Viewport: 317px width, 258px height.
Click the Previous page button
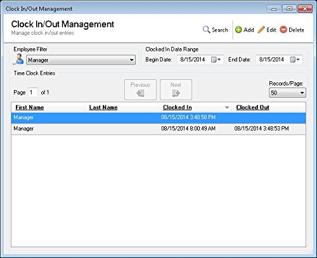140,89
